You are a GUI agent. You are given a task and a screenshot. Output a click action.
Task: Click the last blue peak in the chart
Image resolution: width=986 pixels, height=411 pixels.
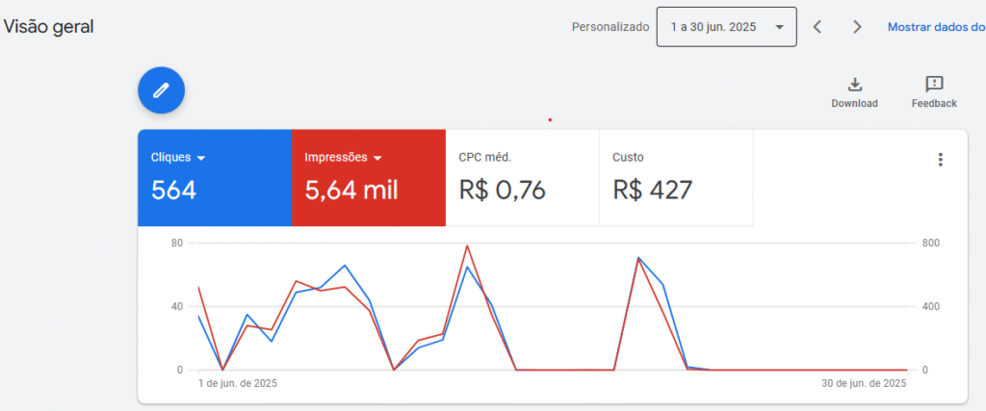coord(637,258)
